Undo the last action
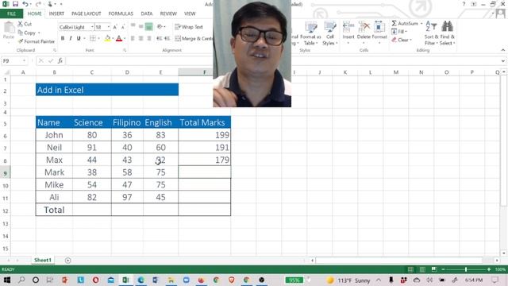This screenshot has height=286, width=508. tap(25, 4)
